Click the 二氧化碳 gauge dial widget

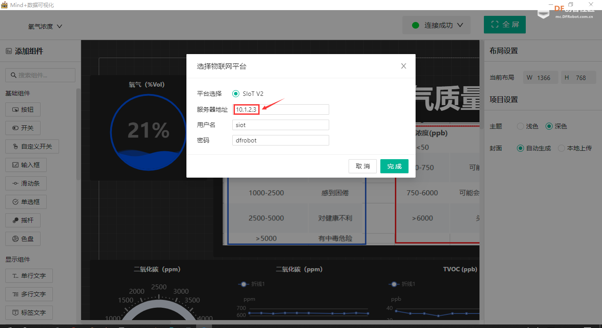coord(159,301)
